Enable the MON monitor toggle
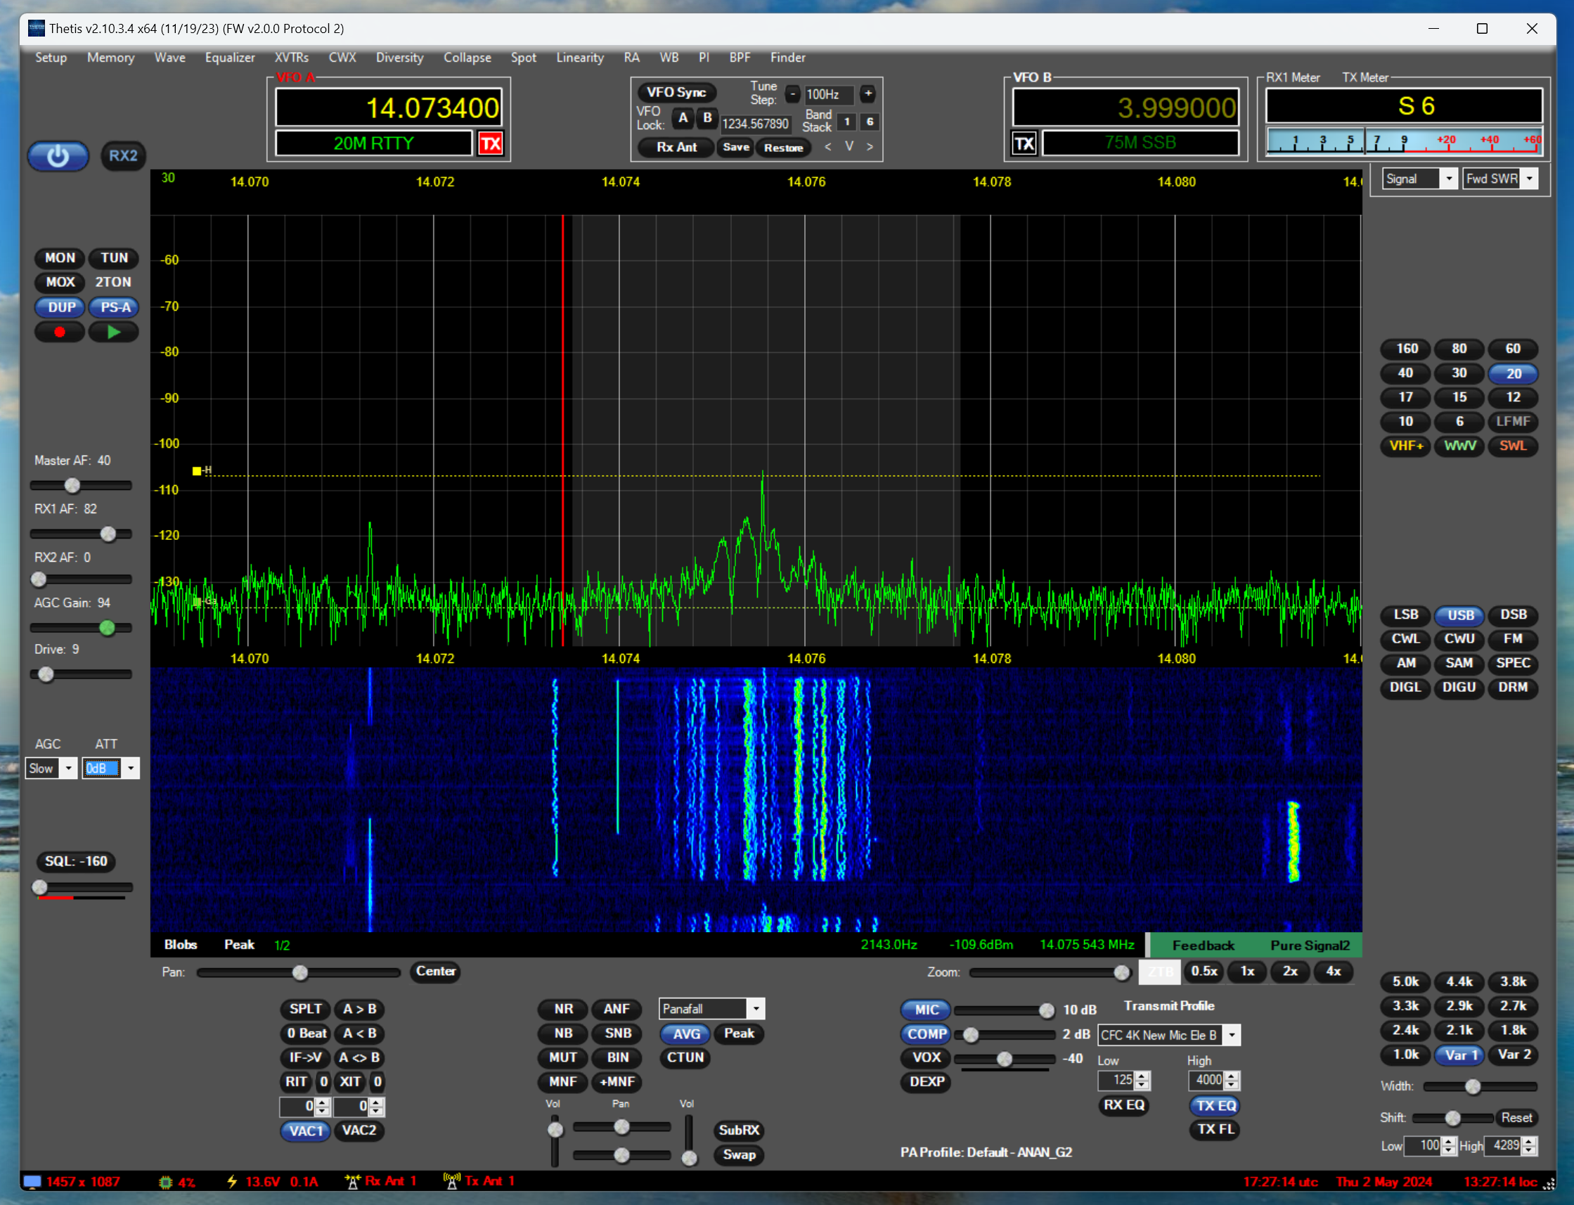This screenshot has height=1205, width=1574. point(60,258)
